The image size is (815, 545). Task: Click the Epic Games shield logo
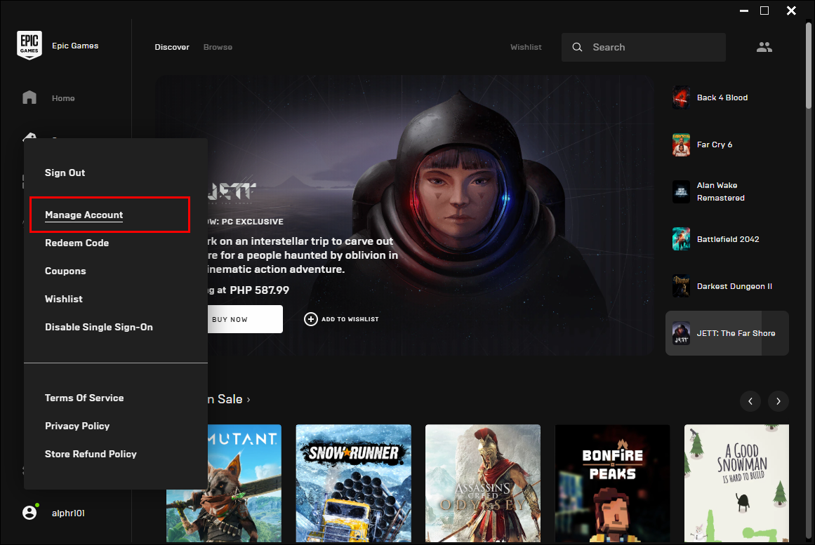pos(29,45)
